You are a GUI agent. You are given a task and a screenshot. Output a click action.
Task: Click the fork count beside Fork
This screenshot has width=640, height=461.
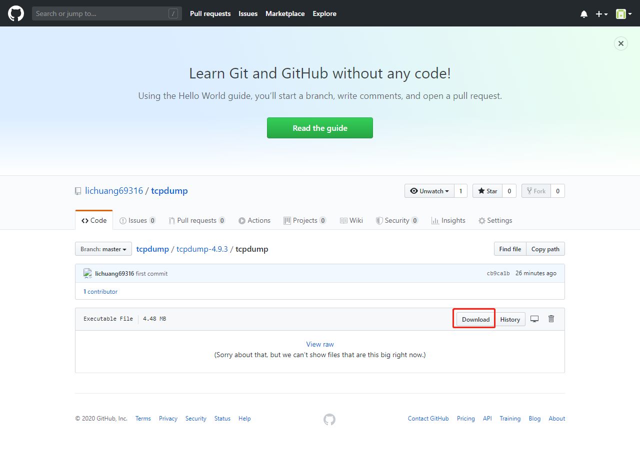click(557, 191)
